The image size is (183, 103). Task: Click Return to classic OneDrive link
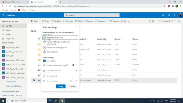(x=12, y=95)
